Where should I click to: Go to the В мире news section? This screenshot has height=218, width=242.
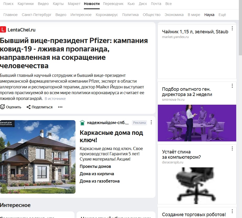pyautogui.click(x=194, y=15)
